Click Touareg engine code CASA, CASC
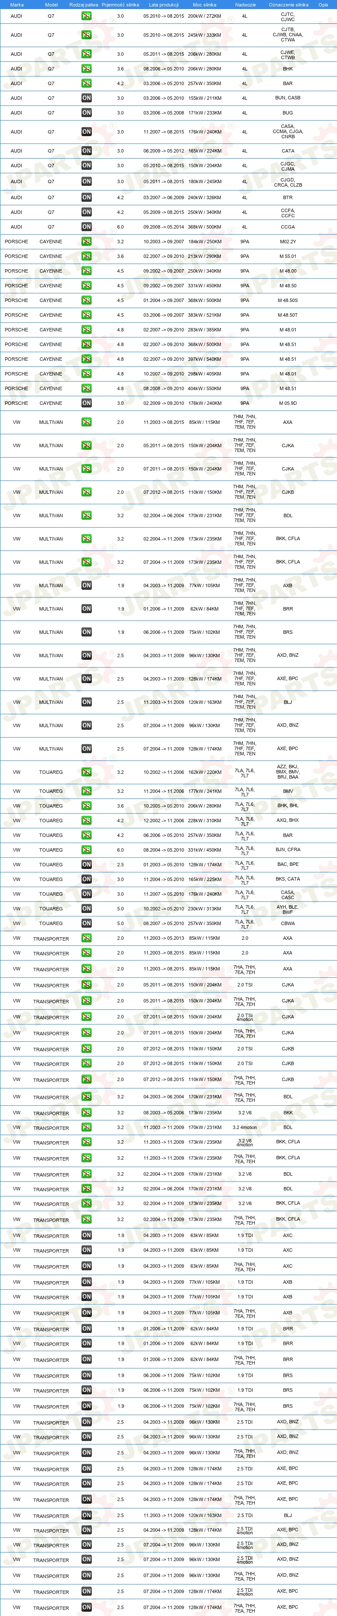Viewport: 337px width, 1616px height. (x=287, y=894)
